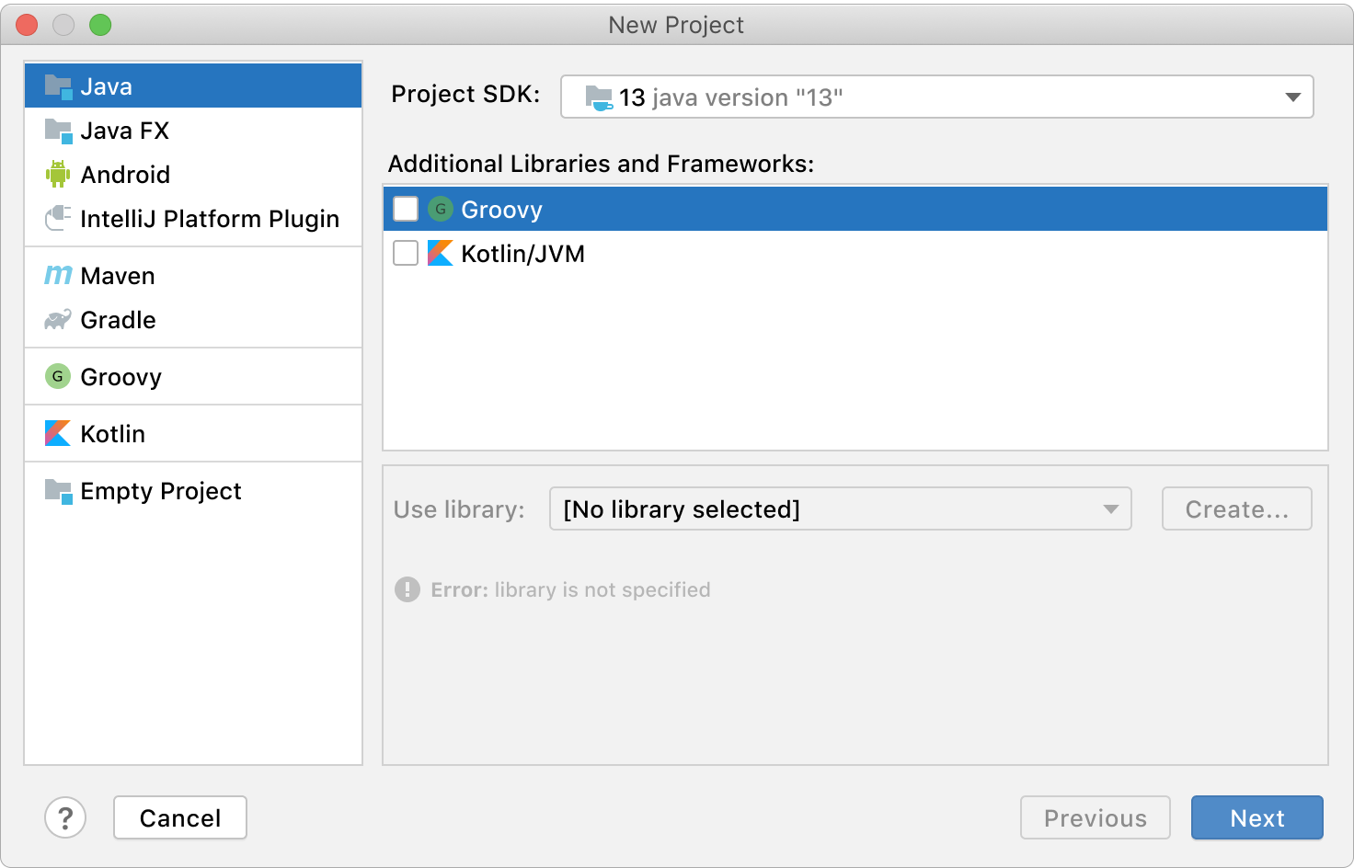Click the Gradle elephant icon
Screen dimensions: 1354x868
tap(58, 320)
